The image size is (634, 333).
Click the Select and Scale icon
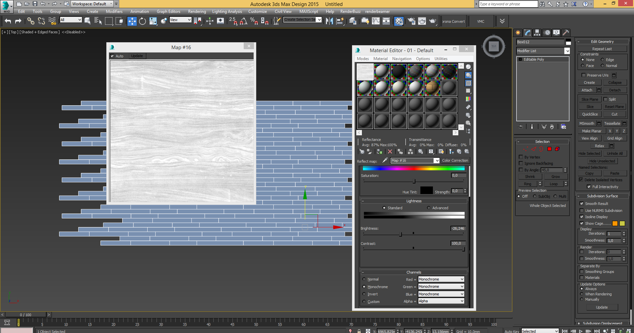click(x=153, y=21)
